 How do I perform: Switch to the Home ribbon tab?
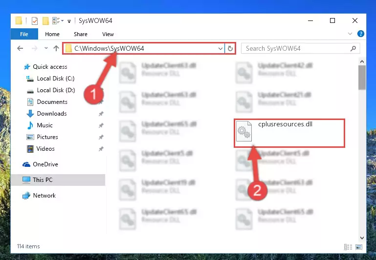(x=52, y=34)
